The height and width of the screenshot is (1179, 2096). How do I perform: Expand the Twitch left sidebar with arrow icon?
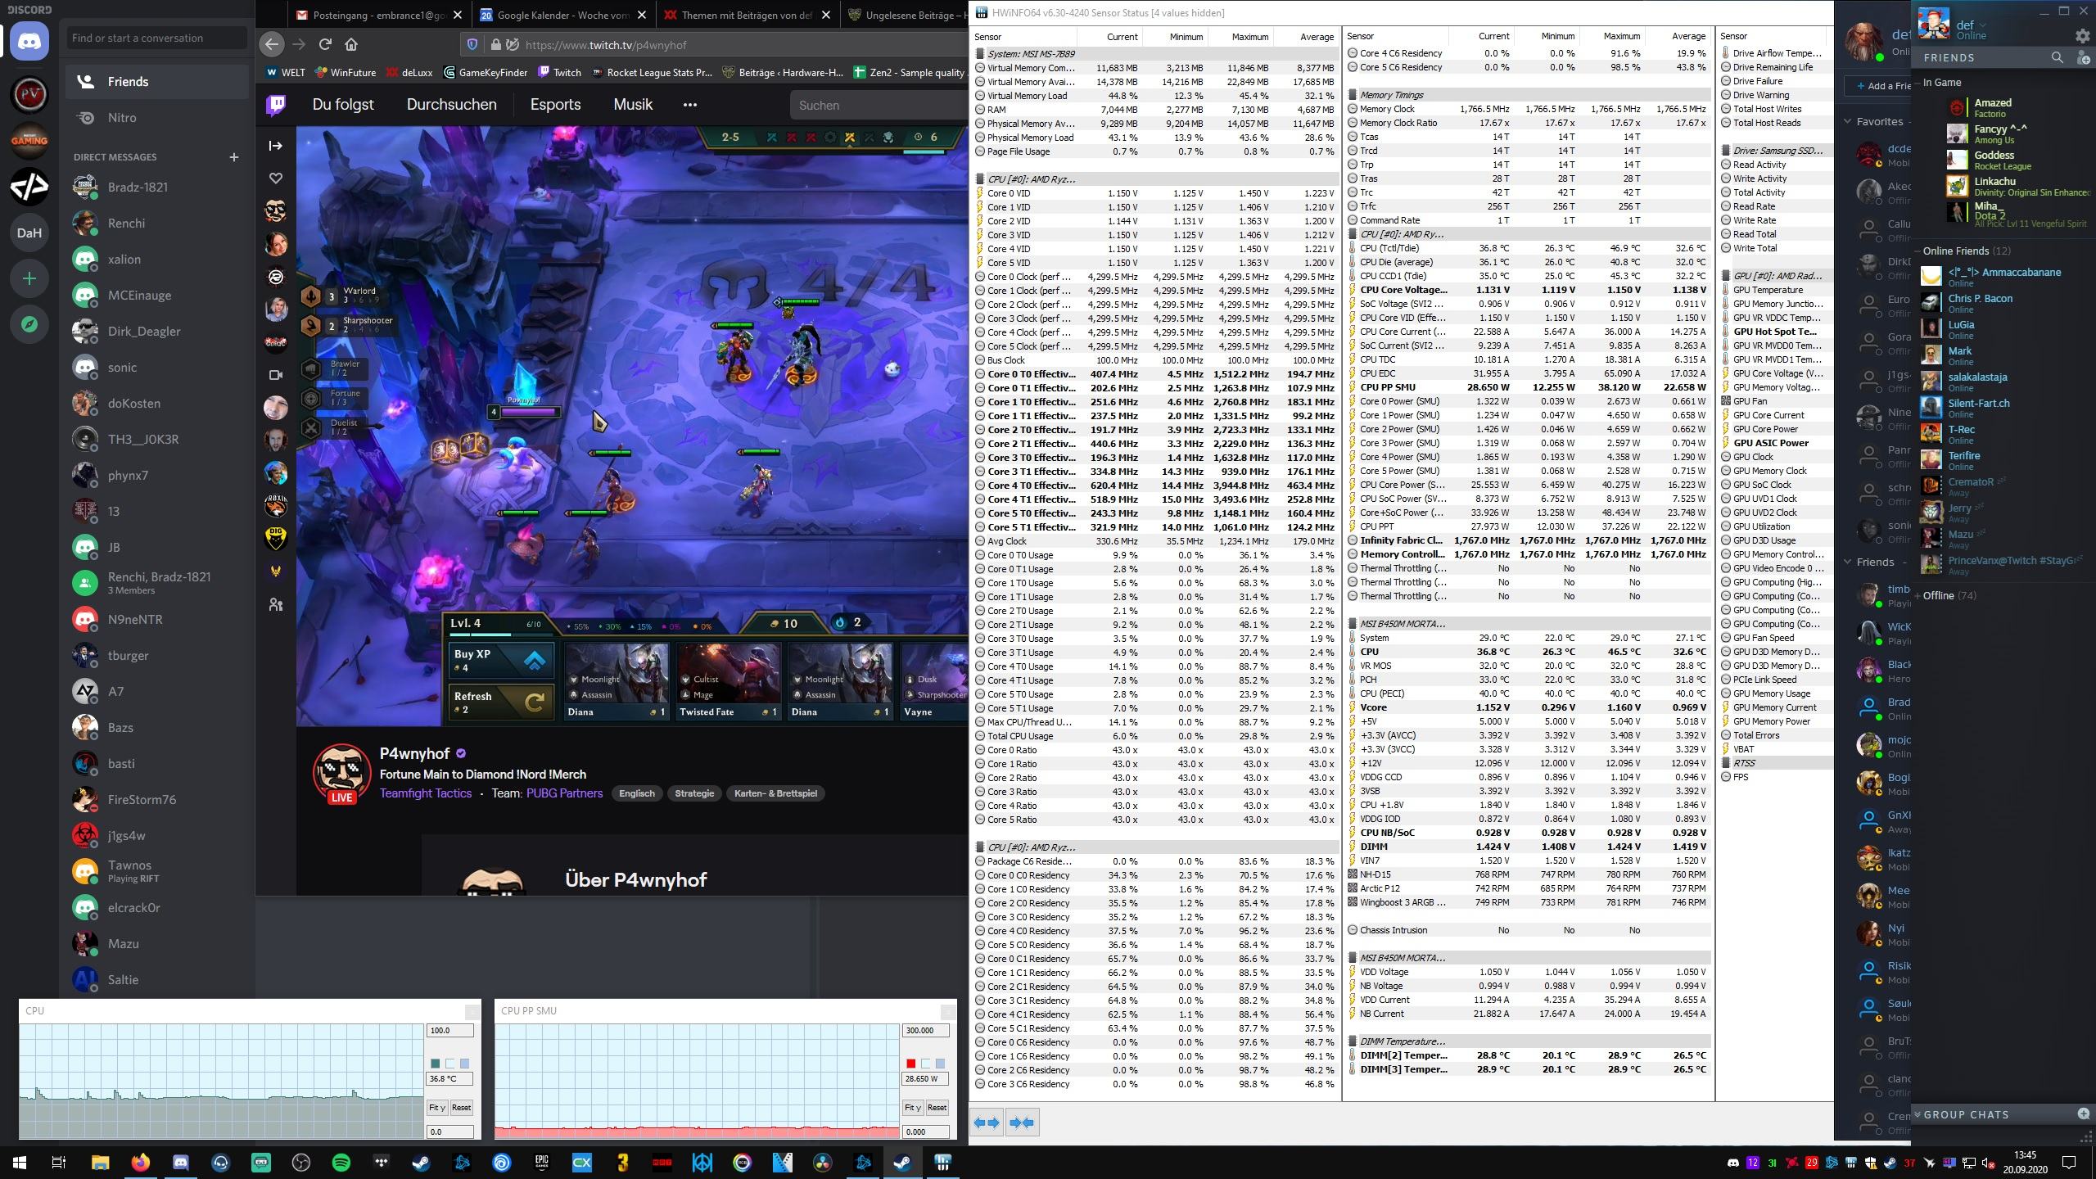click(276, 146)
